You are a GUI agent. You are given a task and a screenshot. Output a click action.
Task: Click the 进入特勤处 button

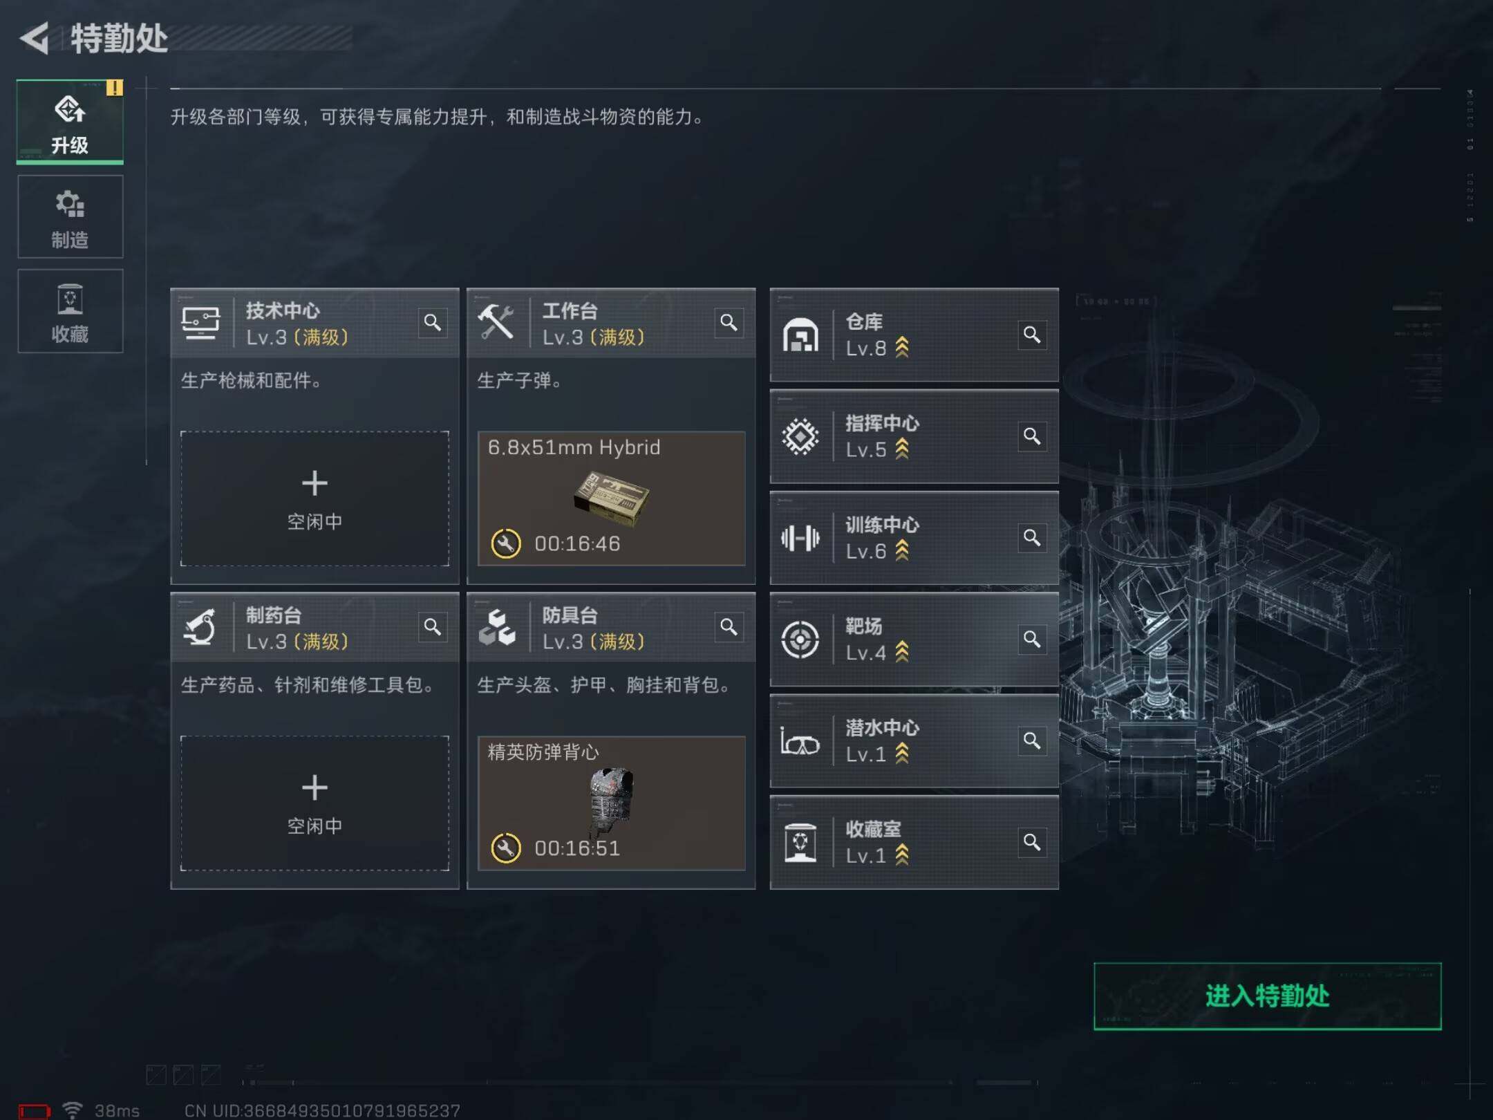[x=1267, y=996]
